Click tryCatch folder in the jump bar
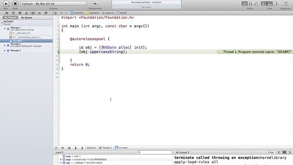The image size is (293, 165). click(x=92, y=13)
